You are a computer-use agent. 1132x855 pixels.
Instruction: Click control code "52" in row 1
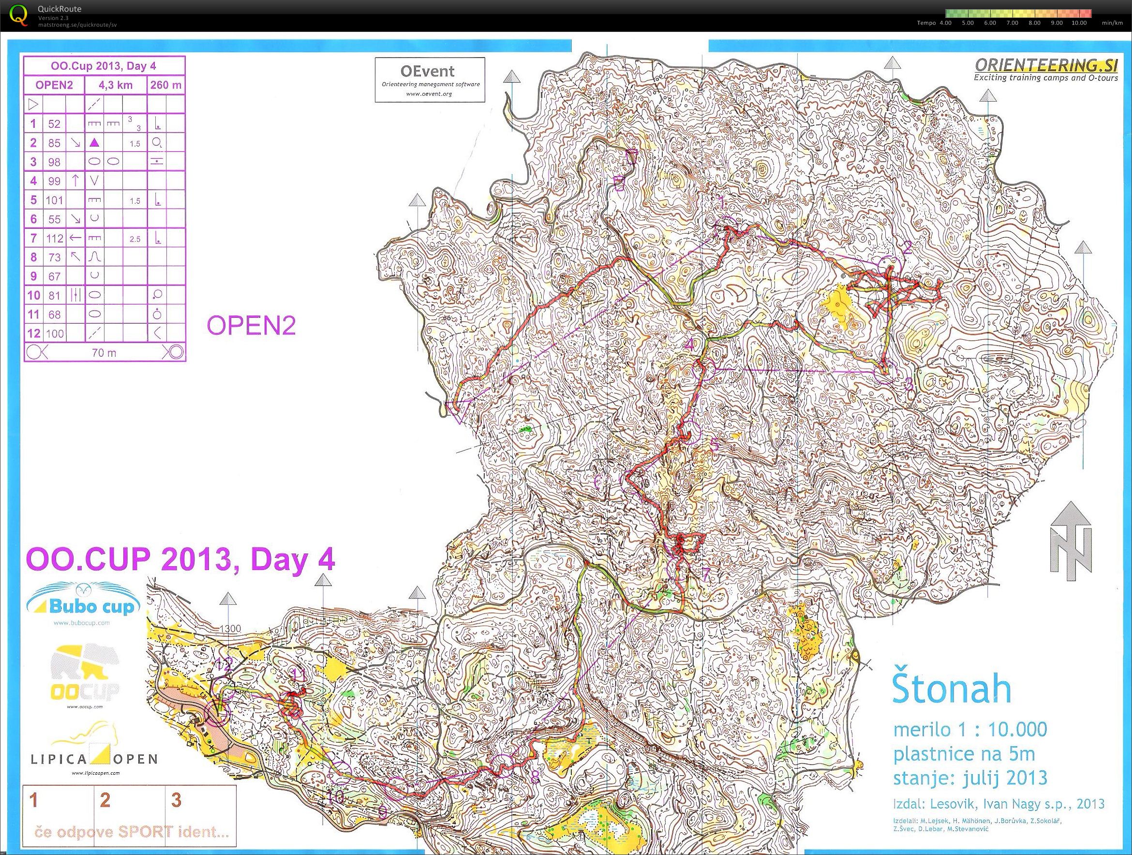point(54,123)
